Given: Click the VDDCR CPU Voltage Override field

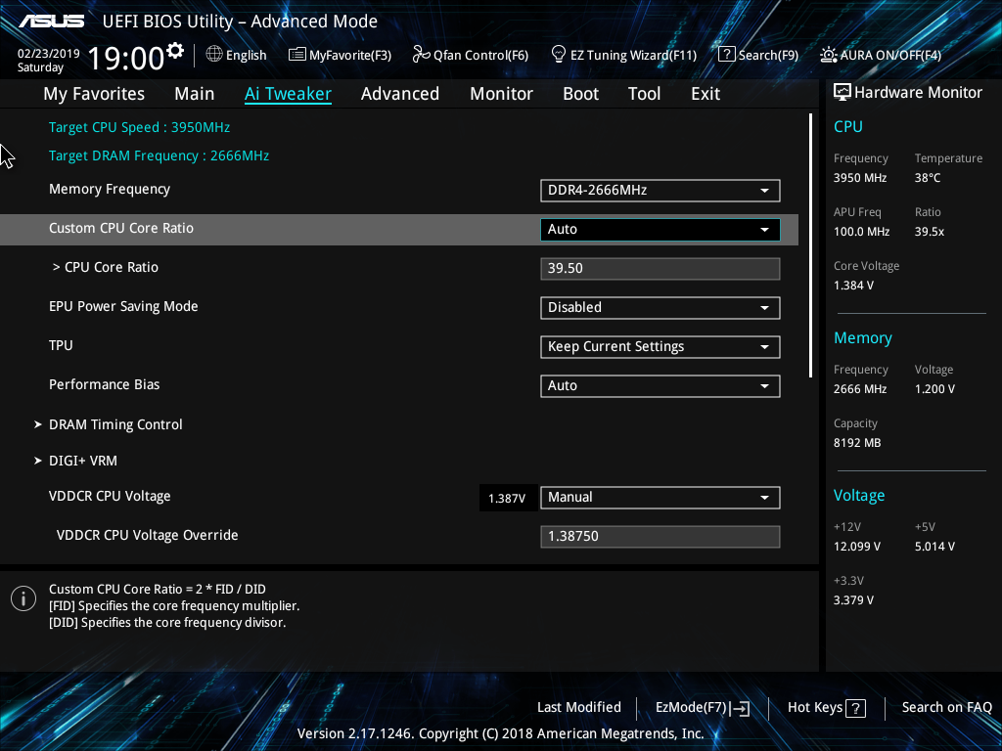Looking at the screenshot, I should (x=660, y=537).
